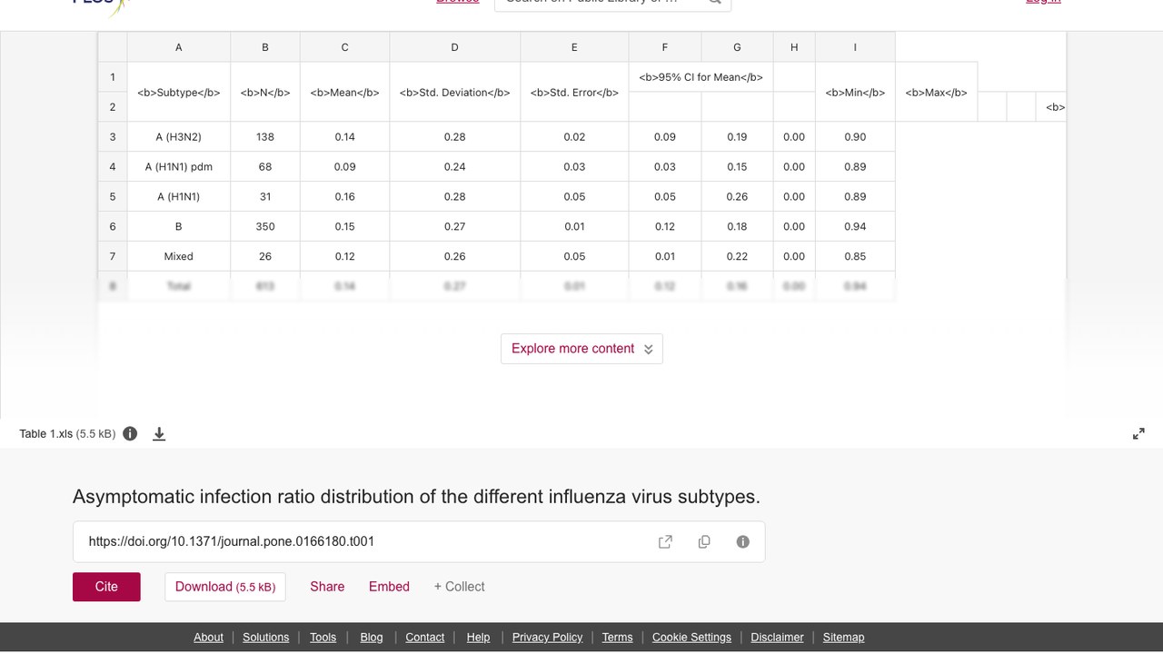Copy the DOI with the copy icon
The width and height of the screenshot is (1163, 654).
(704, 541)
